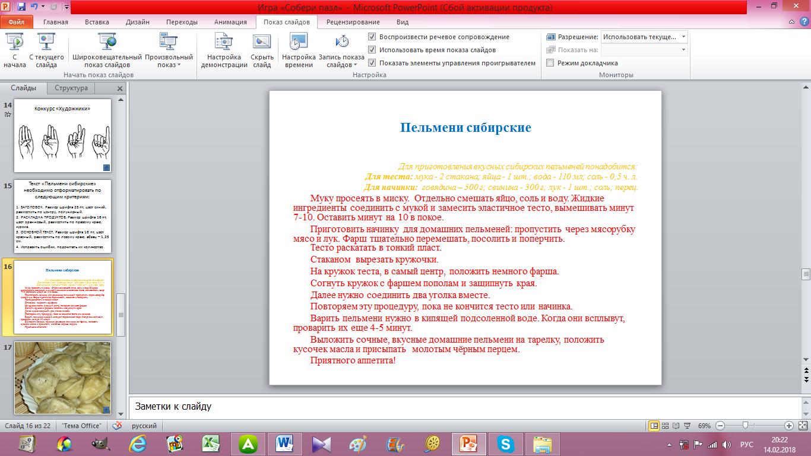Open Set Up Show (Настройка демонстрации)
Screen dimensions: 811x456
click(x=224, y=50)
